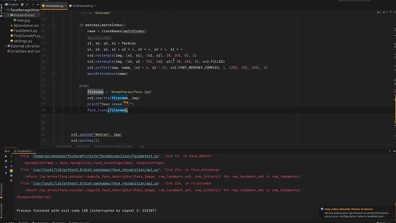
Task: Select Scratches and Consoles in the tree
Action: [25, 51]
